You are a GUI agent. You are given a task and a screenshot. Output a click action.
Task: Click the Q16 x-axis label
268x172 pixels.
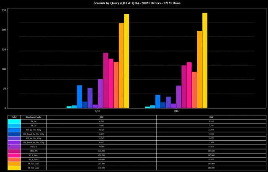point(176,111)
